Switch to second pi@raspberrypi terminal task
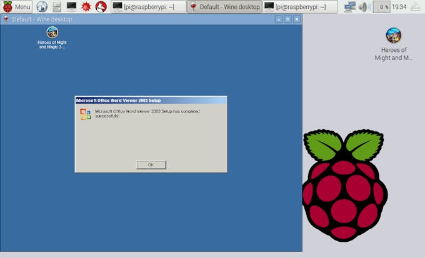 tap(300, 6)
